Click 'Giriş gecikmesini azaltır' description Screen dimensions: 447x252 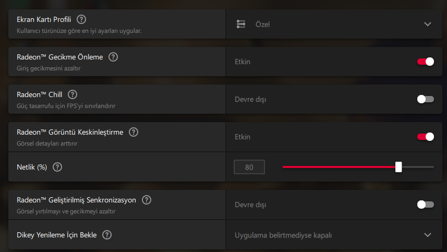point(49,68)
